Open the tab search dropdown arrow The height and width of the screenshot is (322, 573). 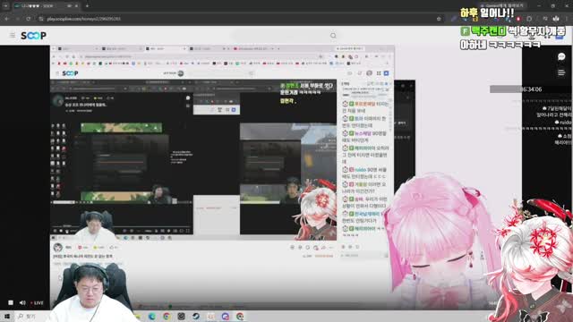pyautogui.click(x=5, y=6)
